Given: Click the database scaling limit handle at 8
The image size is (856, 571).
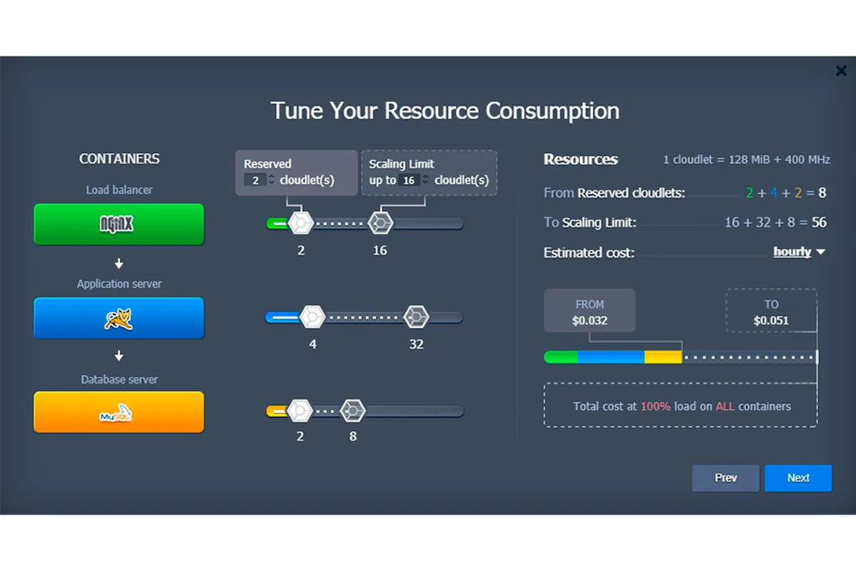Looking at the screenshot, I should (352, 411).
